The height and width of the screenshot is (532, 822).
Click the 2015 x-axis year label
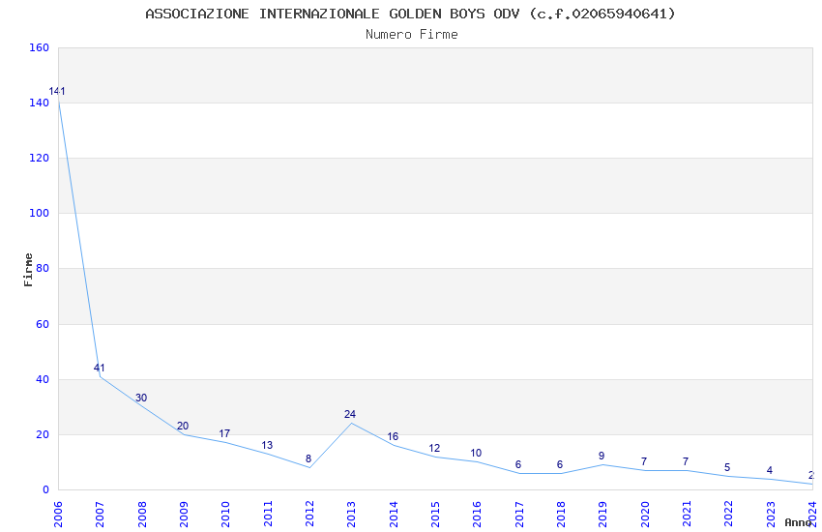(435, 514)
